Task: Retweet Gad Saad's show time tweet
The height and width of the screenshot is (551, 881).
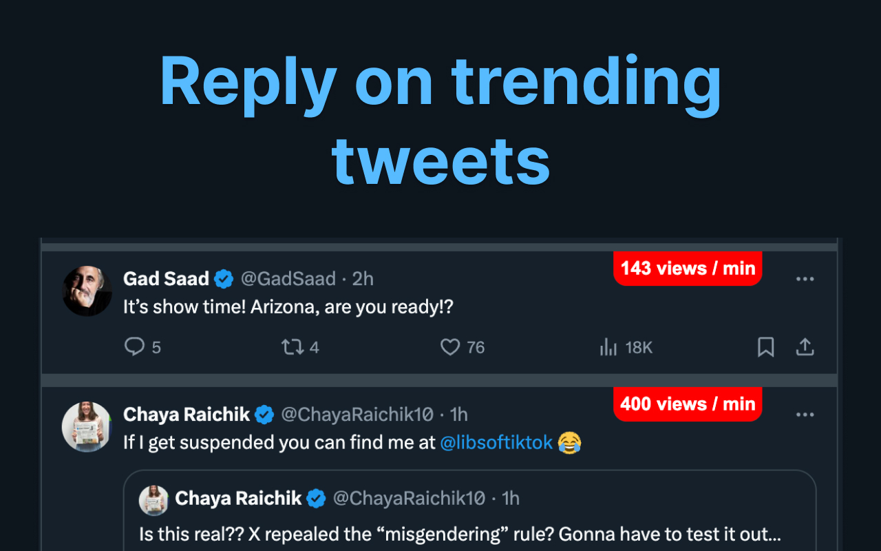Action: point(293,347)
